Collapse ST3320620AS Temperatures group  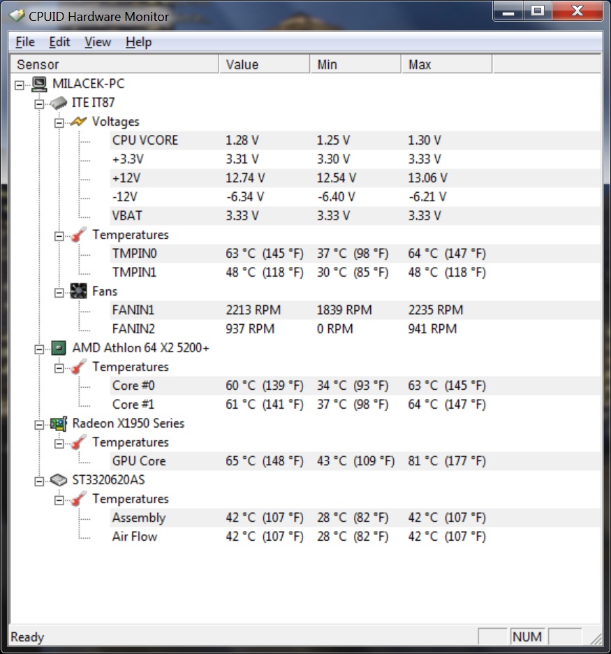(x=59, y=500)
